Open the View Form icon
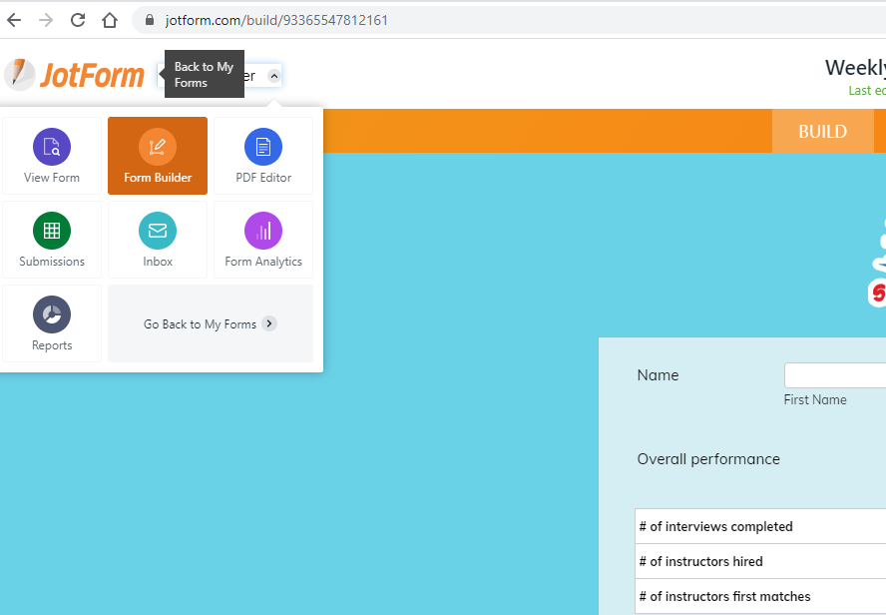 click(x=52, y=148)
